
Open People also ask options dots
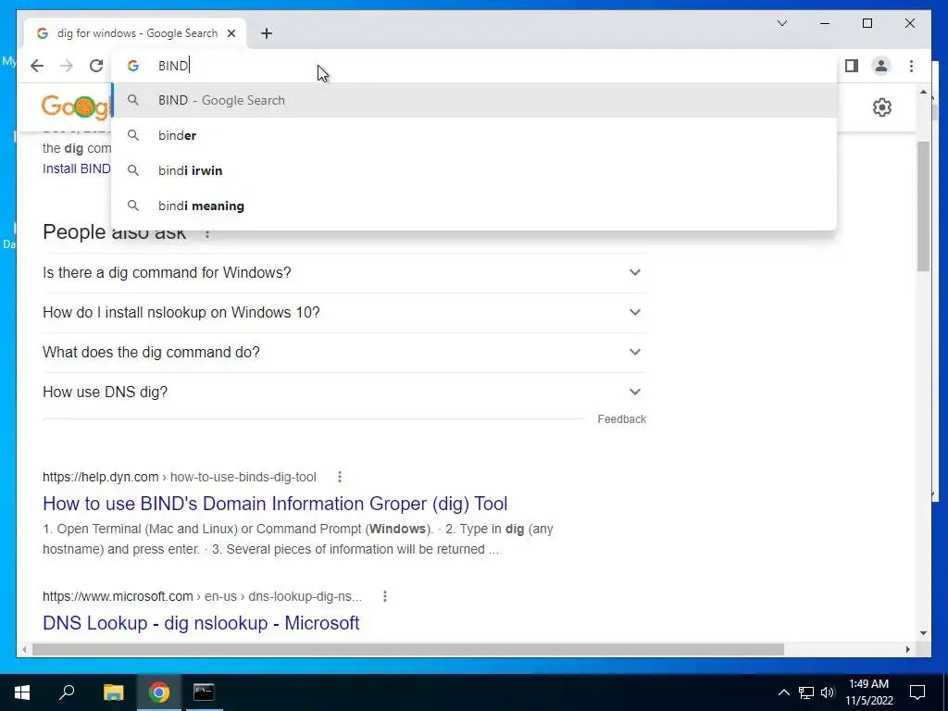[x=207, y=233]
